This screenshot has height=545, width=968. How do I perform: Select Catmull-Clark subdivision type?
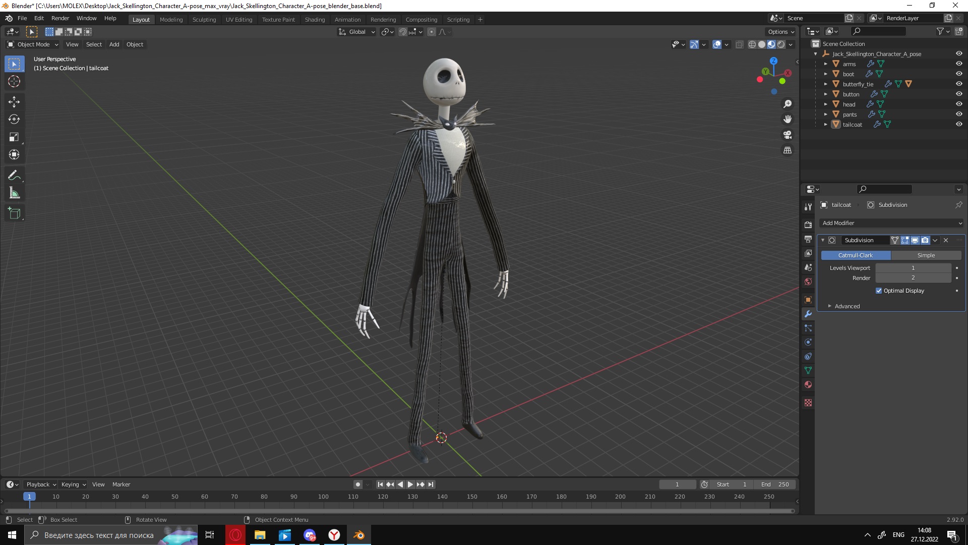856,255
